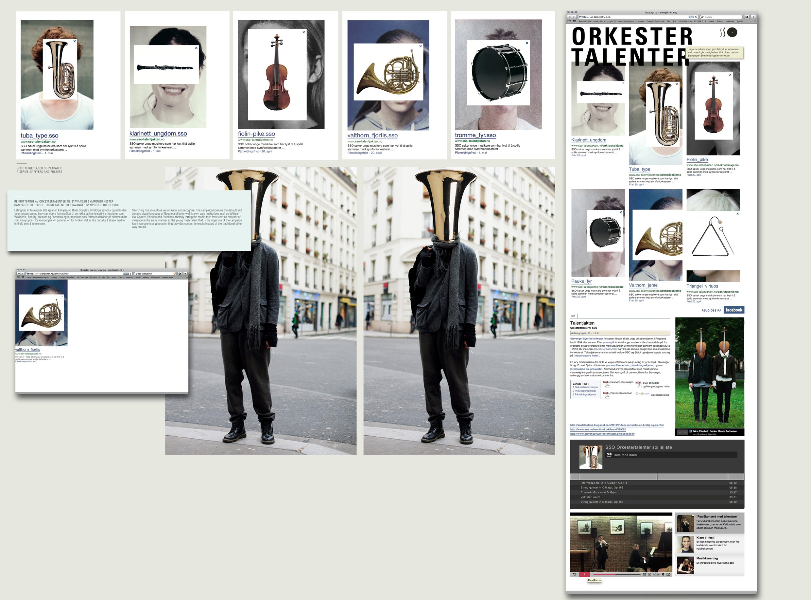Open the Klarinett_ungdom result link
811x600 pixels.
(589, 140)
